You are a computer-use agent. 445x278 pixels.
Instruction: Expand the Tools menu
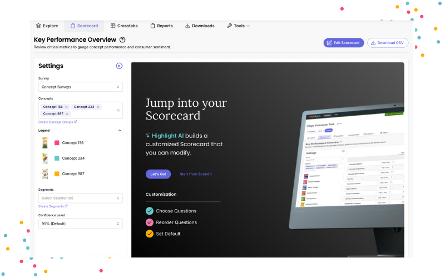239,26
